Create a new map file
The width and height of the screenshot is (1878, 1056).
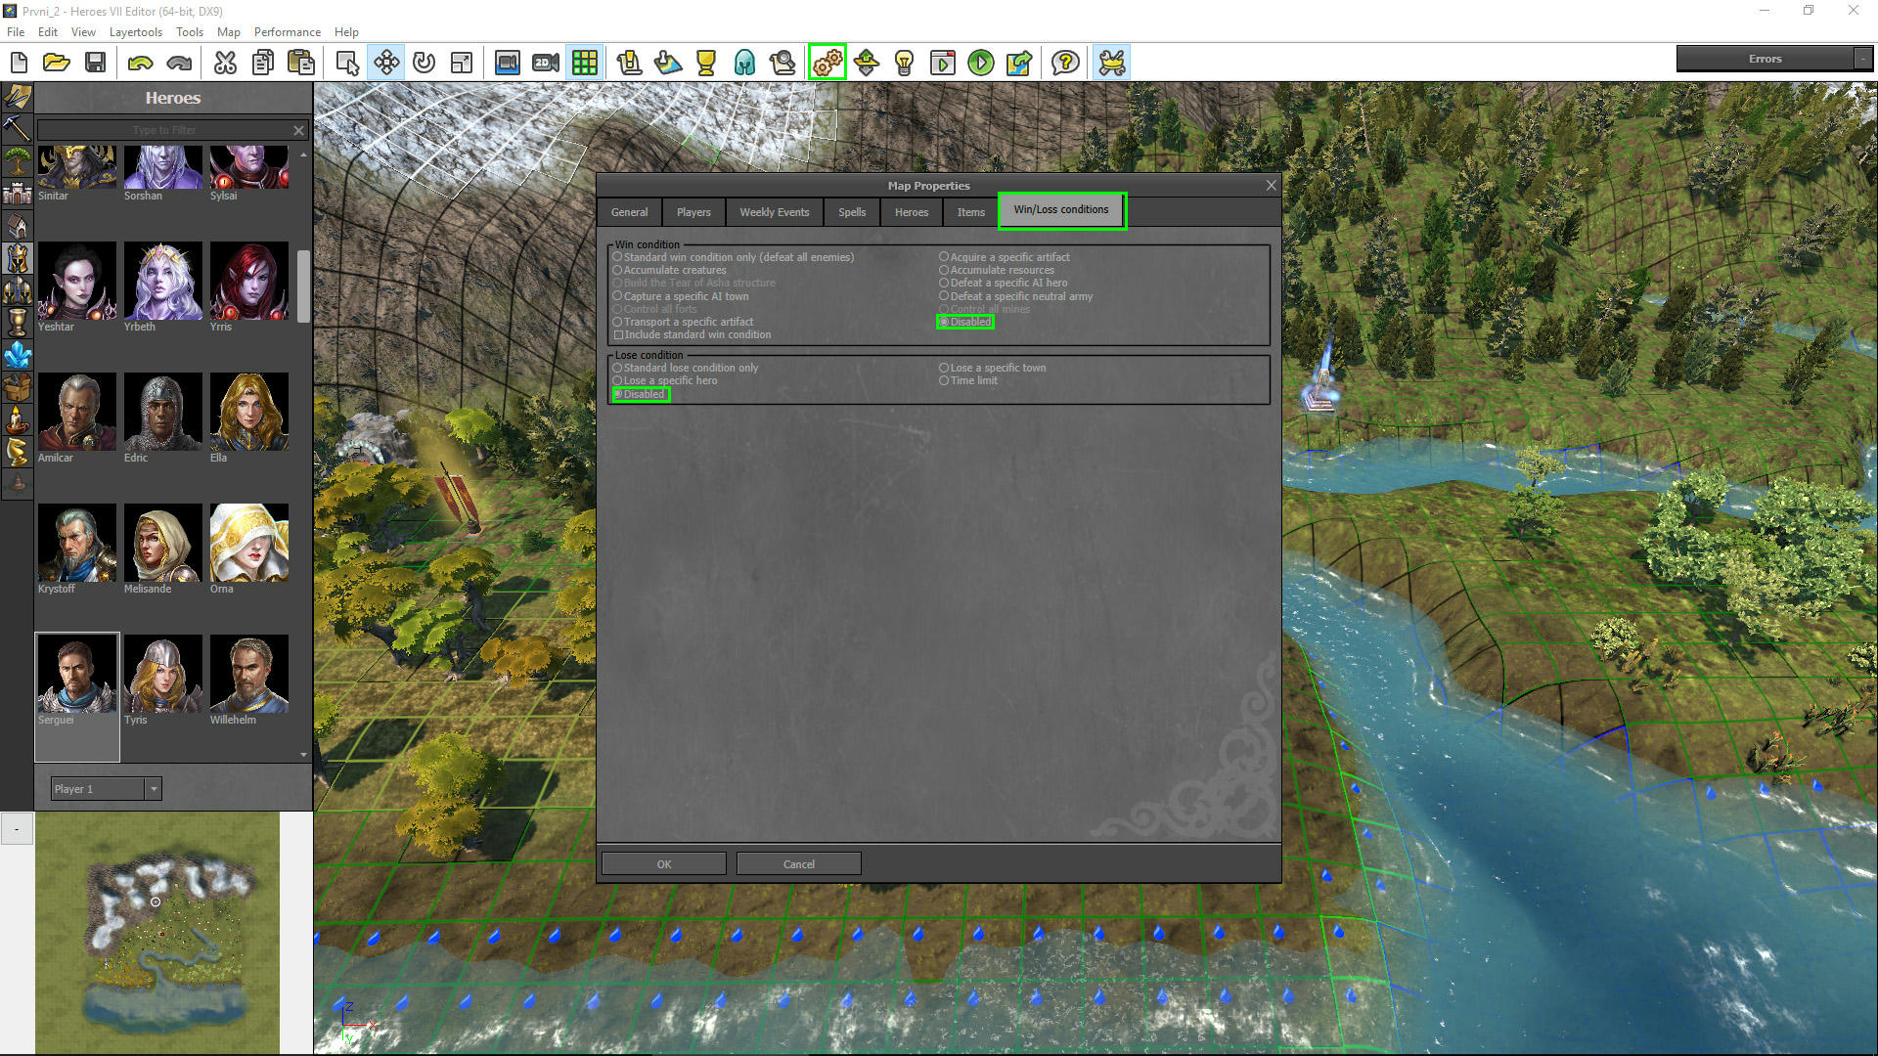pyautogui.click(x=19, y=63)
